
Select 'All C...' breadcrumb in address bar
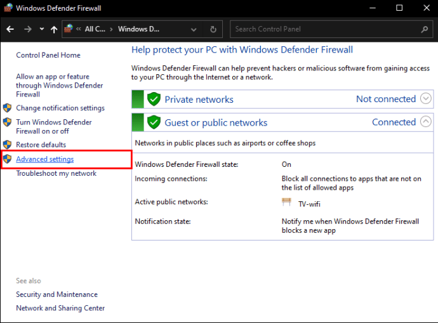pos(95,29)
